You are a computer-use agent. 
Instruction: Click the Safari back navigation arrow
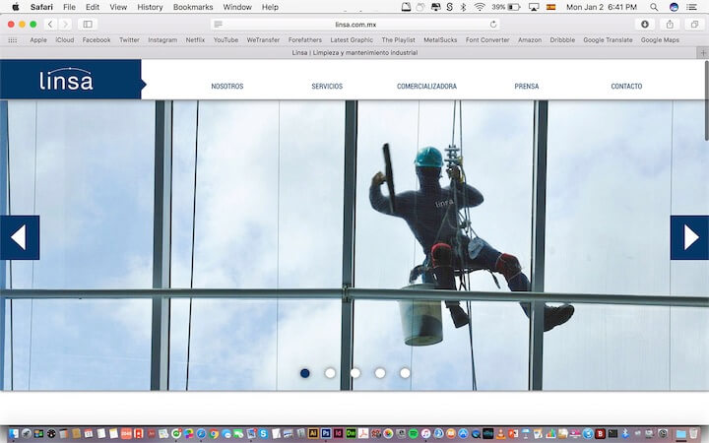click(x=50, y=24)
